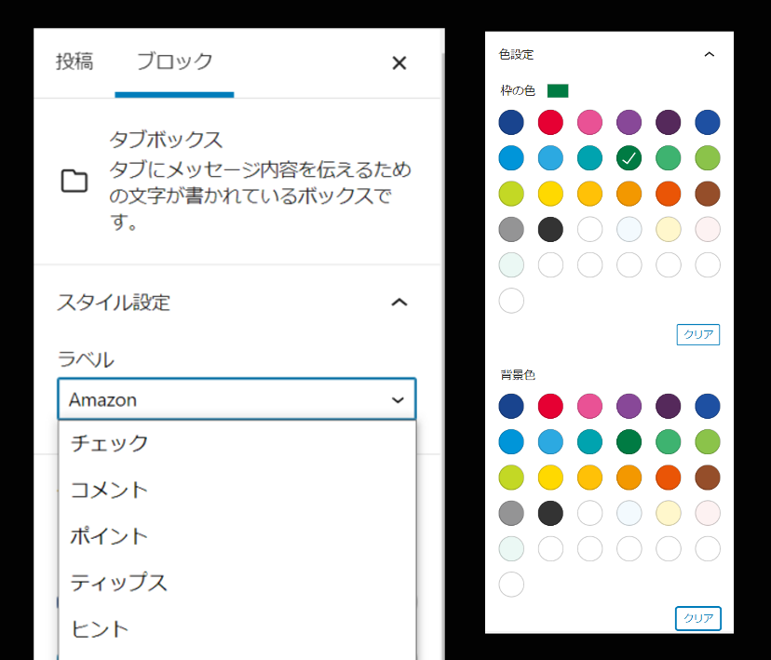
Task: Select チェック from label list
Action: point(237,443)
